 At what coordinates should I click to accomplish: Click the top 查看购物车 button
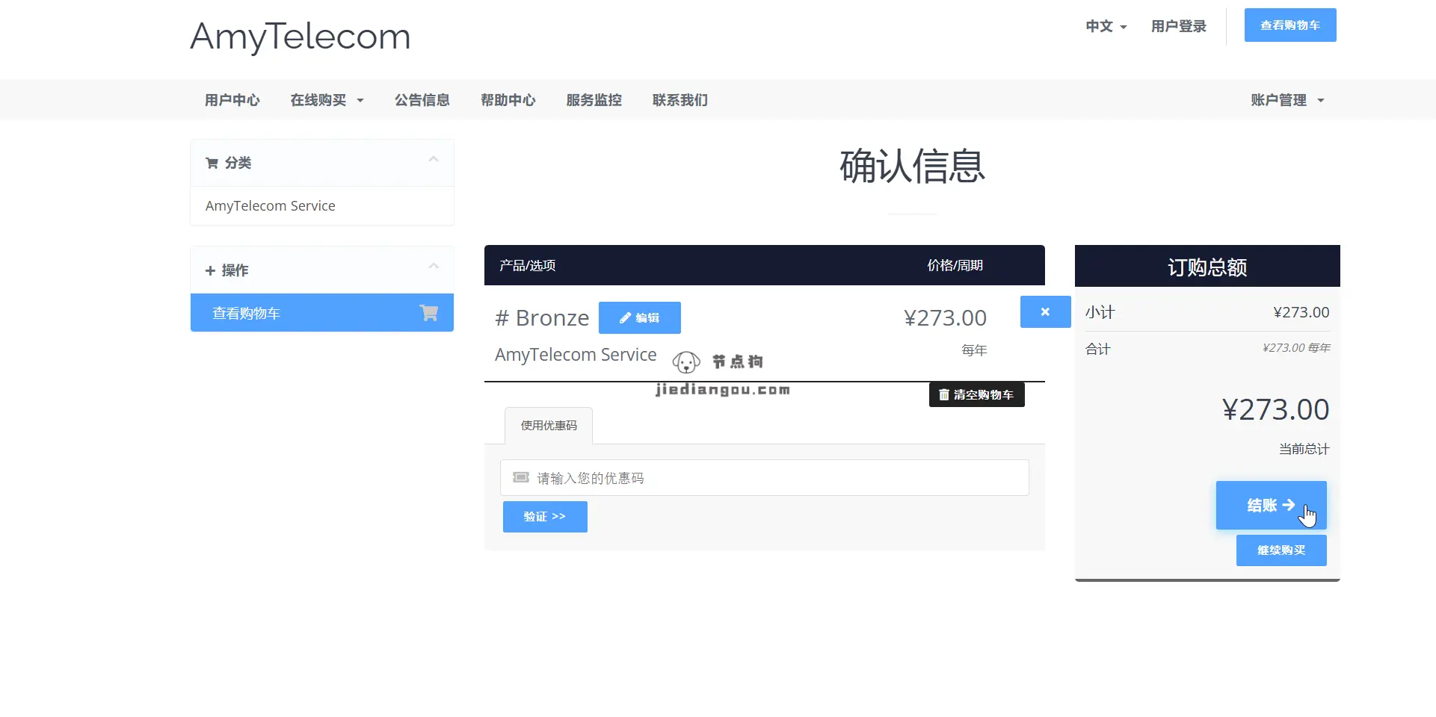pos(1290,25)
